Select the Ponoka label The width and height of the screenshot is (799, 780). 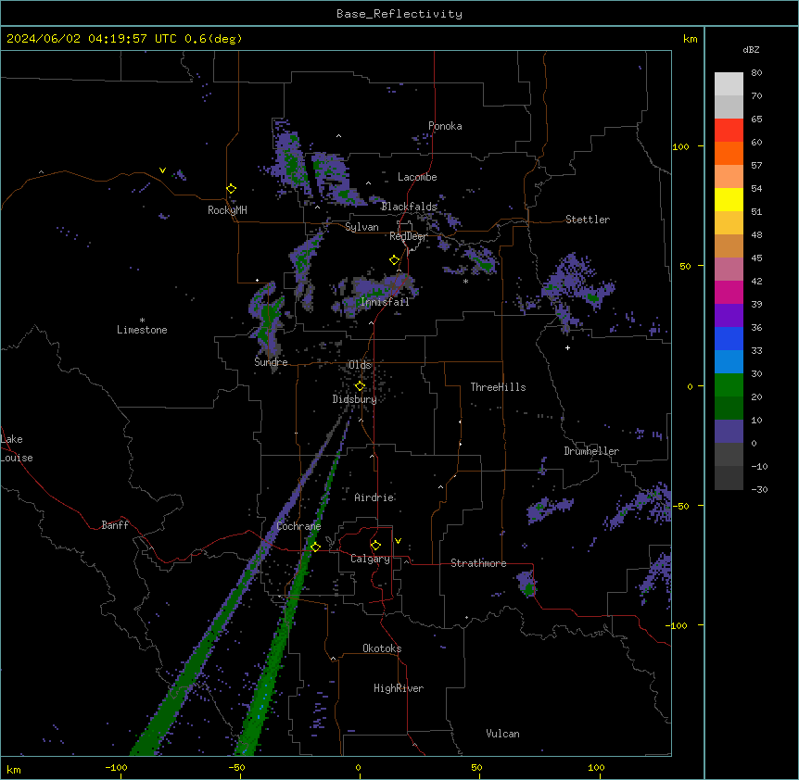(x=445, y=126)
